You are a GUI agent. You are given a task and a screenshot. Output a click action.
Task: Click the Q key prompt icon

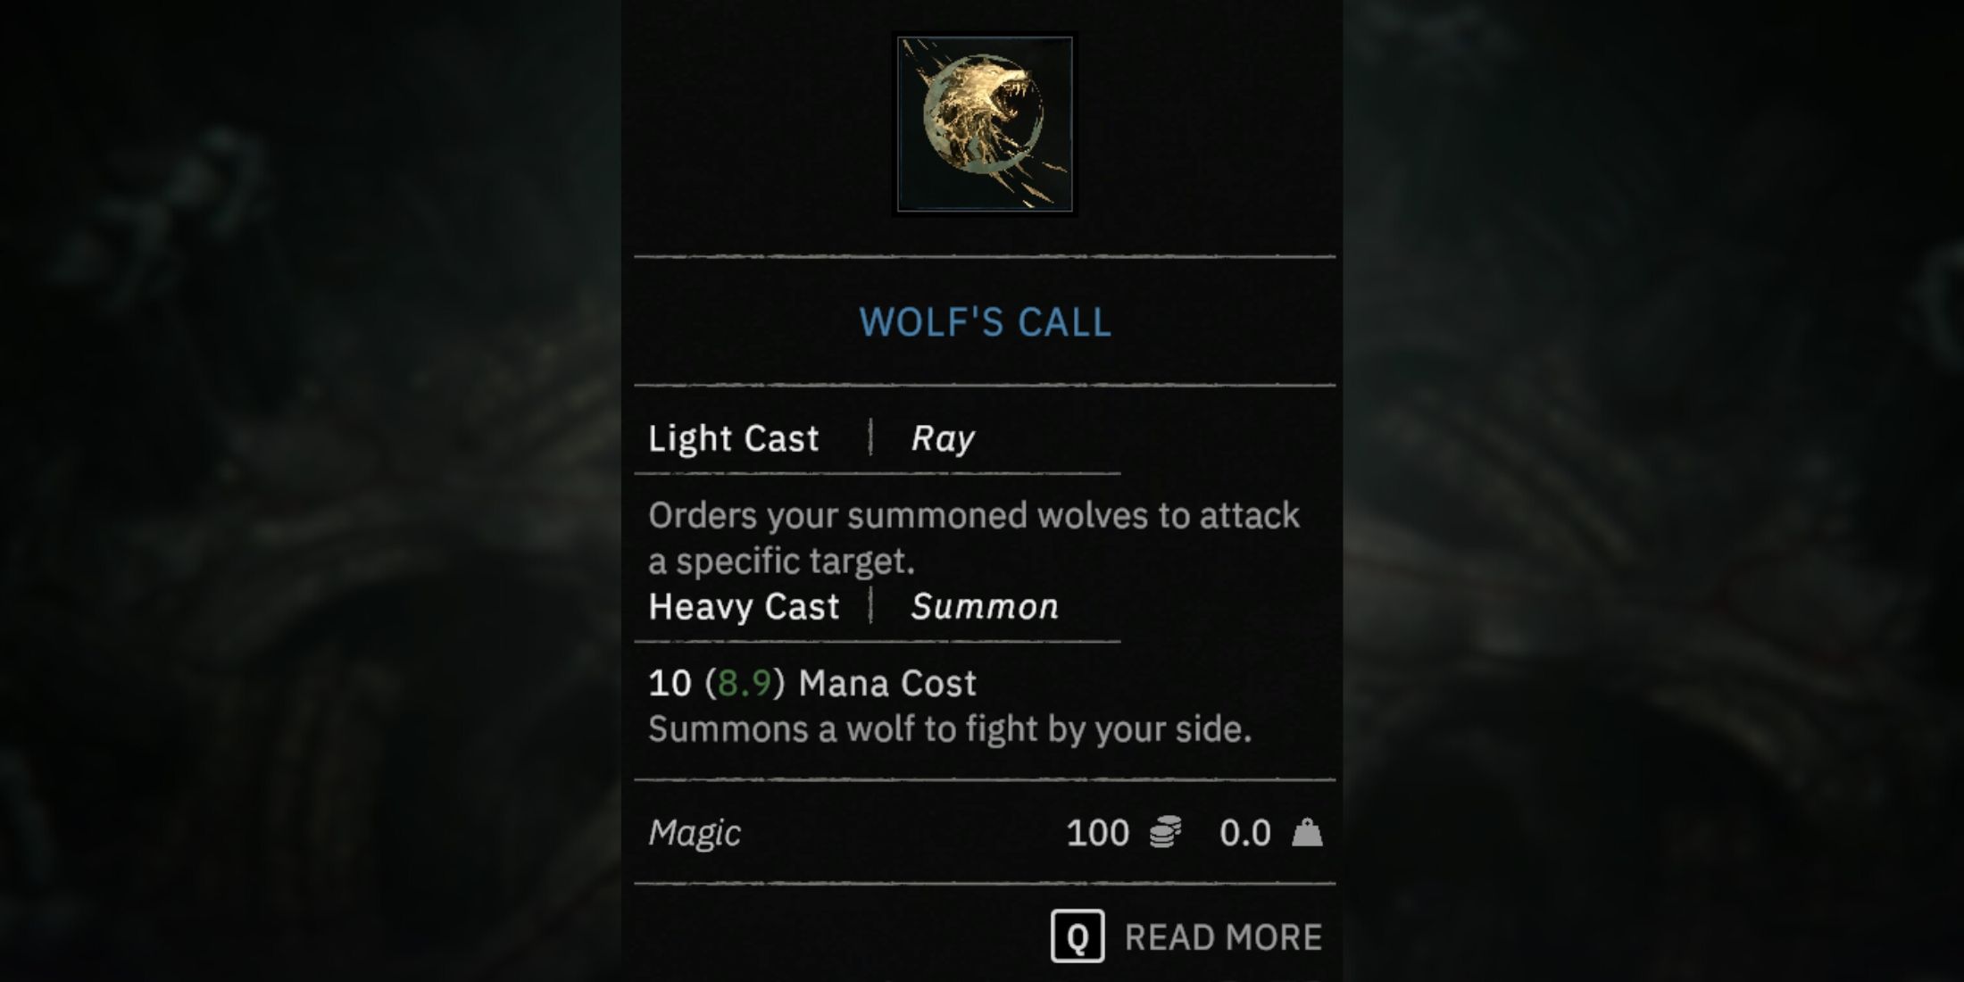pos(1078,936)
